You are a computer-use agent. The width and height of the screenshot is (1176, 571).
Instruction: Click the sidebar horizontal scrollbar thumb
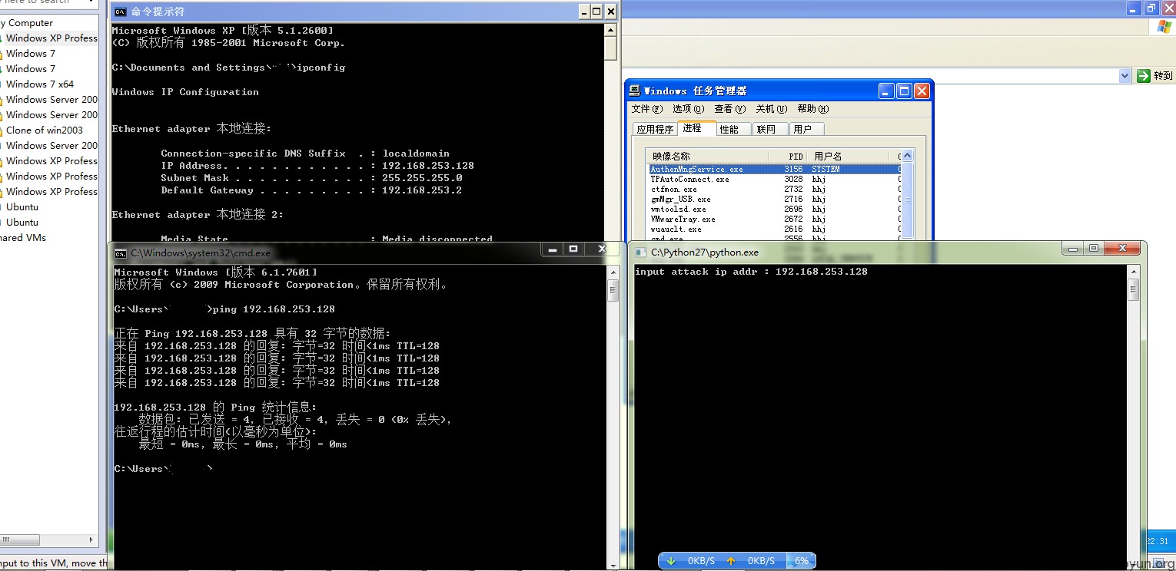[x=20, y=540]
